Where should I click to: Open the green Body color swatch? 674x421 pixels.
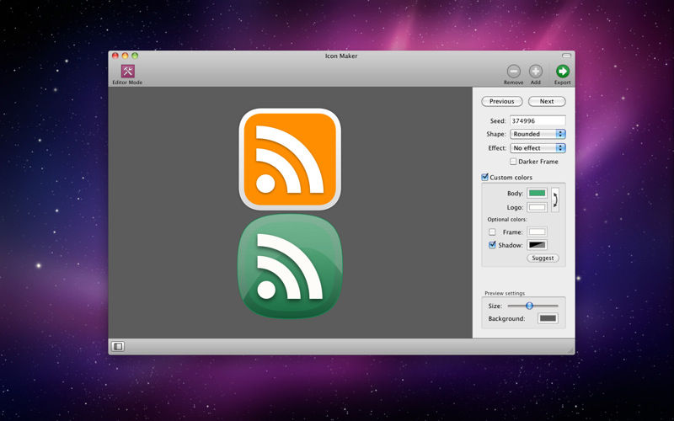pos(538,194)
